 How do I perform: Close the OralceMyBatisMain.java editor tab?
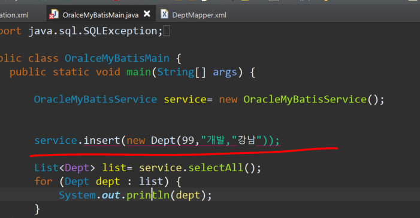click(x=147, y=14)
